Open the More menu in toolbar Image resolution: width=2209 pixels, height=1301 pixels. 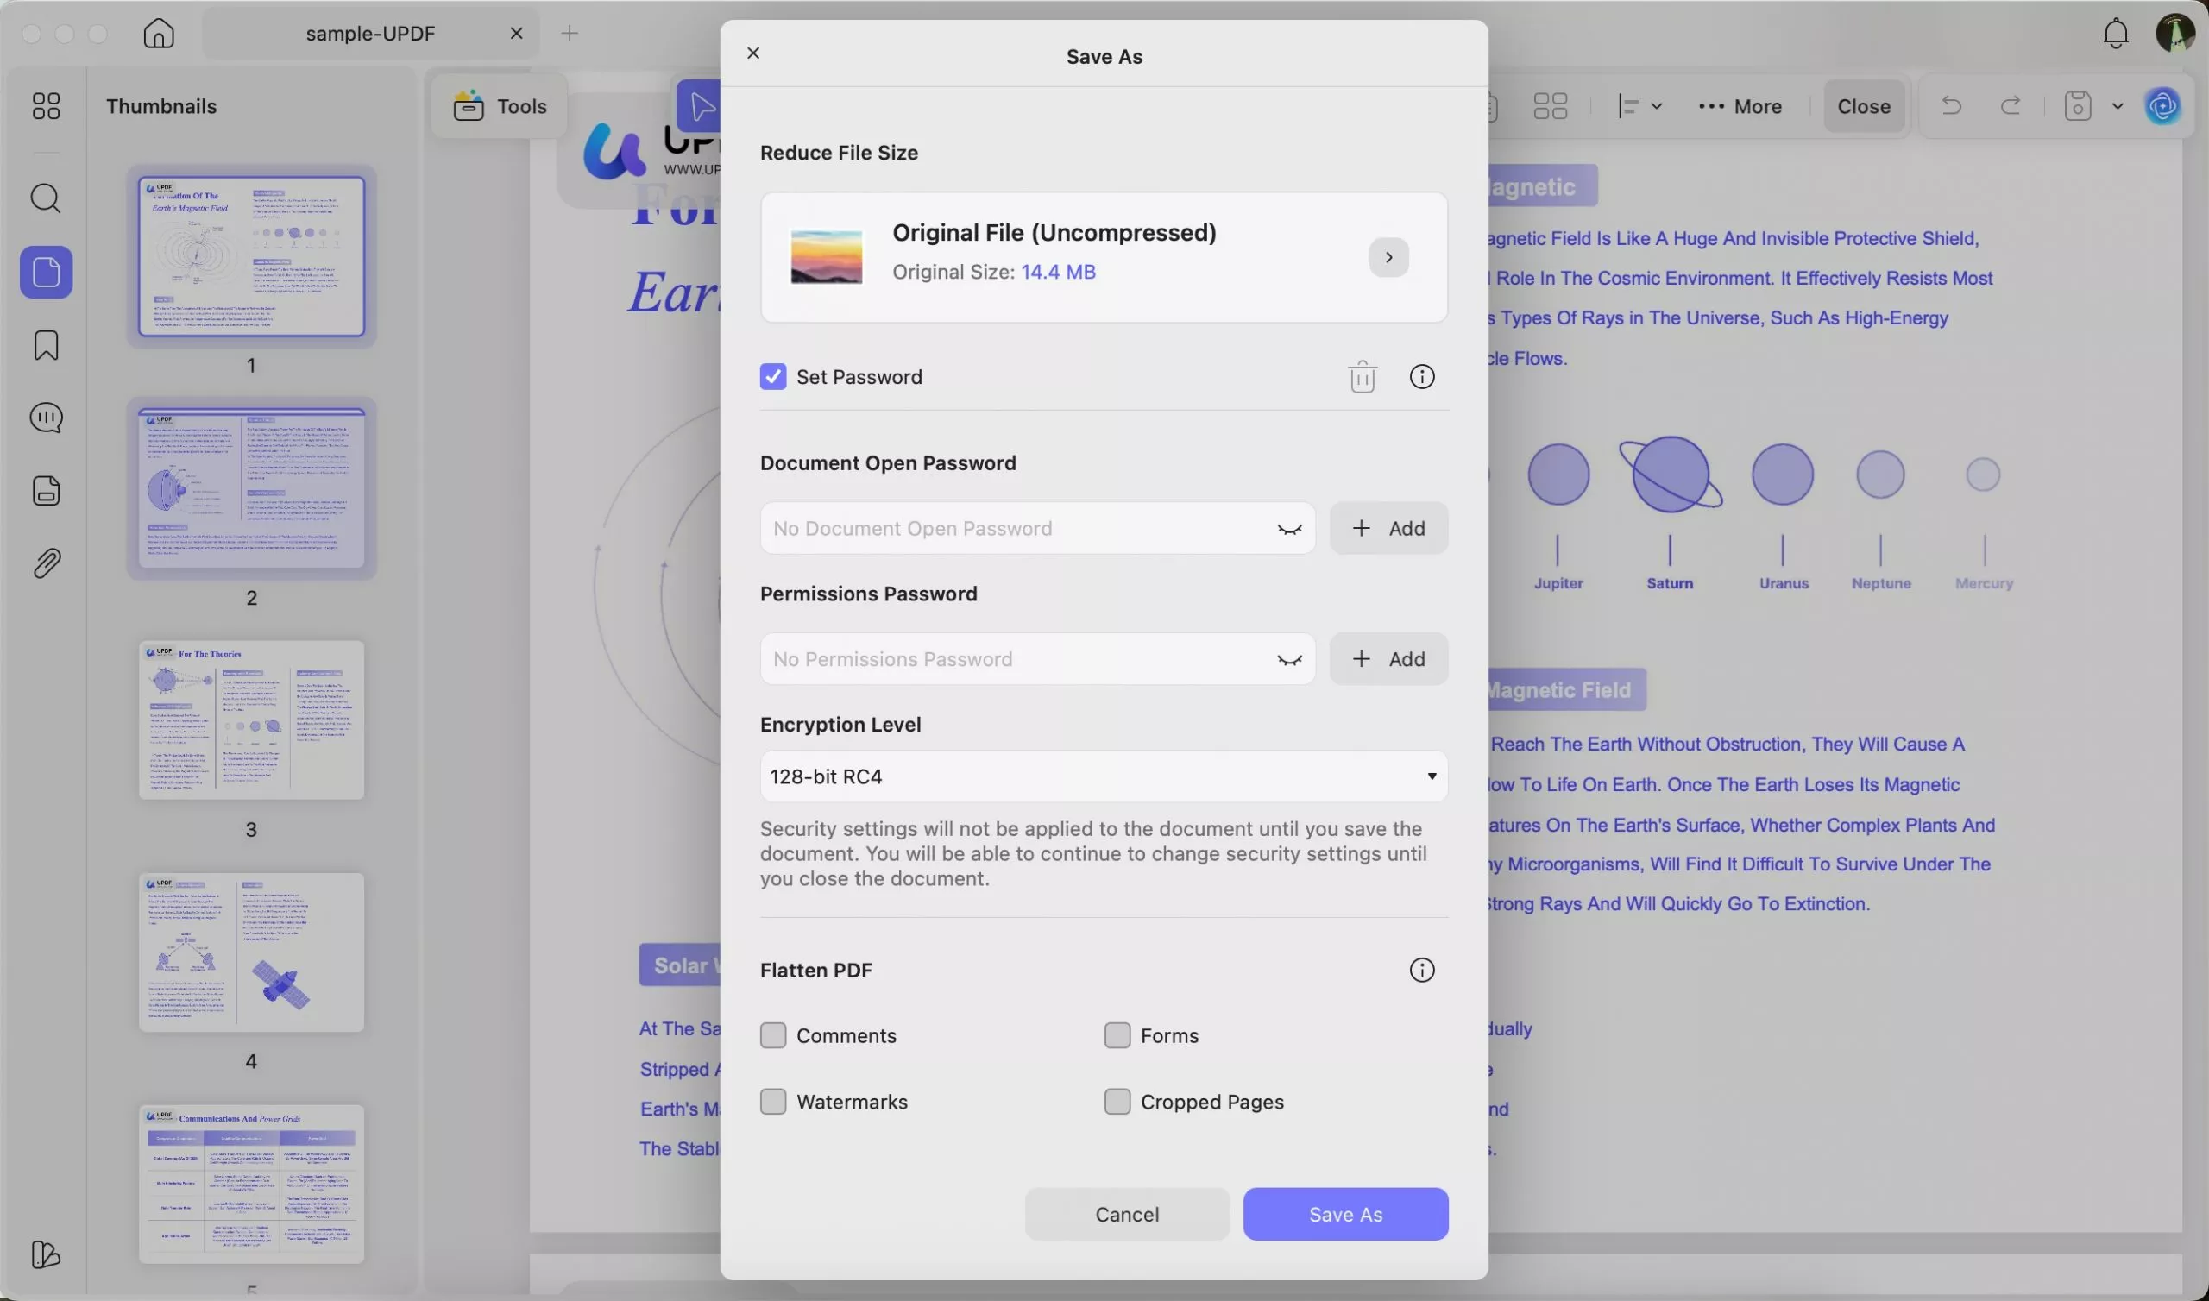(x=1740, y=106)
